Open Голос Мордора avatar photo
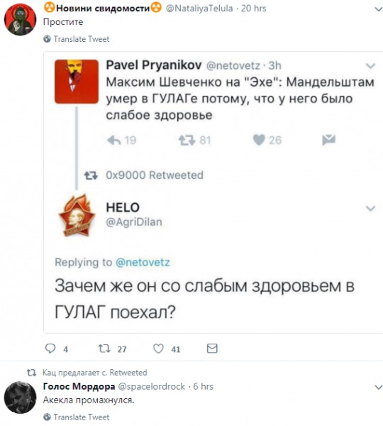The image size is (383, 426). click(20, 398)
